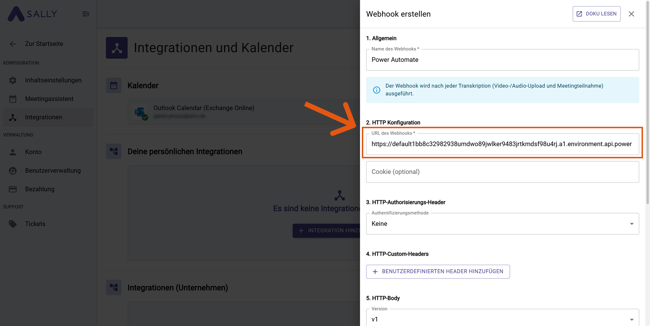Add a benutzerdefinierten Header
Image resolution: width=650 pixels, height=326 pixels.
coord(438,272)
